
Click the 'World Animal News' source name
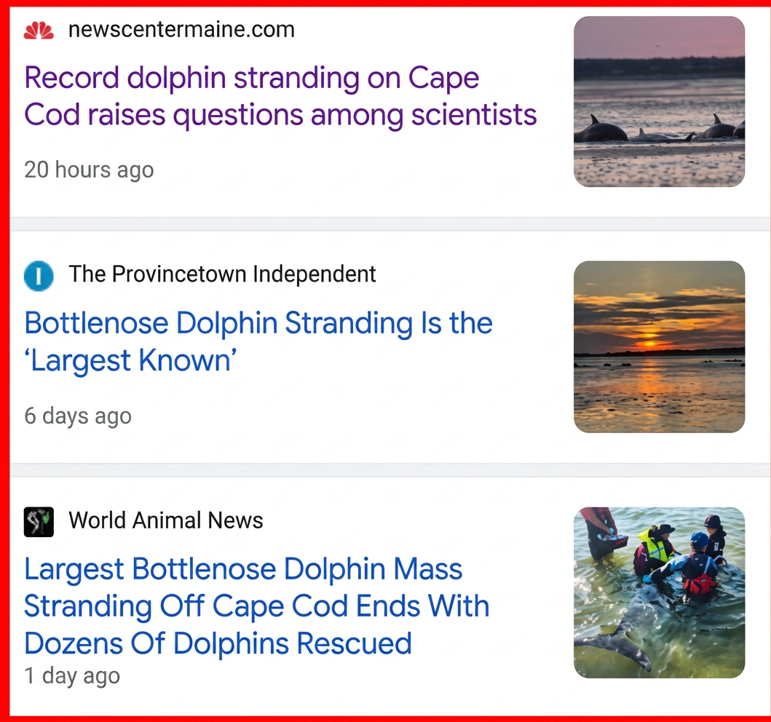(166, 520)
